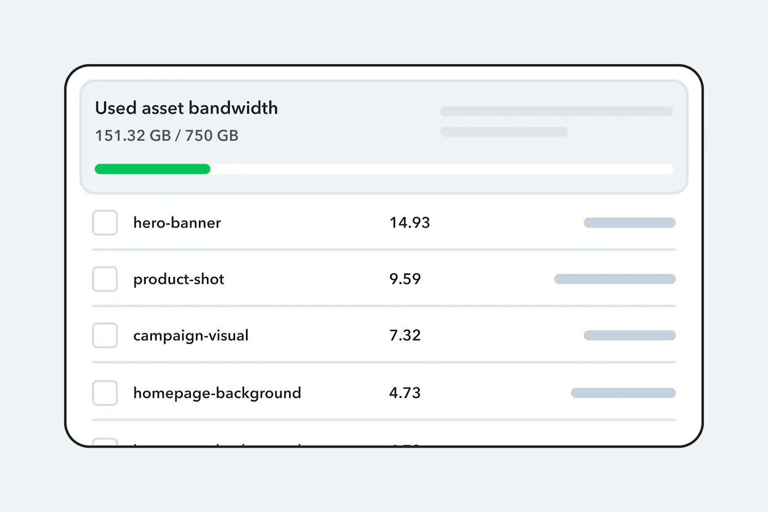Open the hero-banner asset name
Image resolution: width=768 pixels, height=512 pixels.
click(x=177, y=223)
